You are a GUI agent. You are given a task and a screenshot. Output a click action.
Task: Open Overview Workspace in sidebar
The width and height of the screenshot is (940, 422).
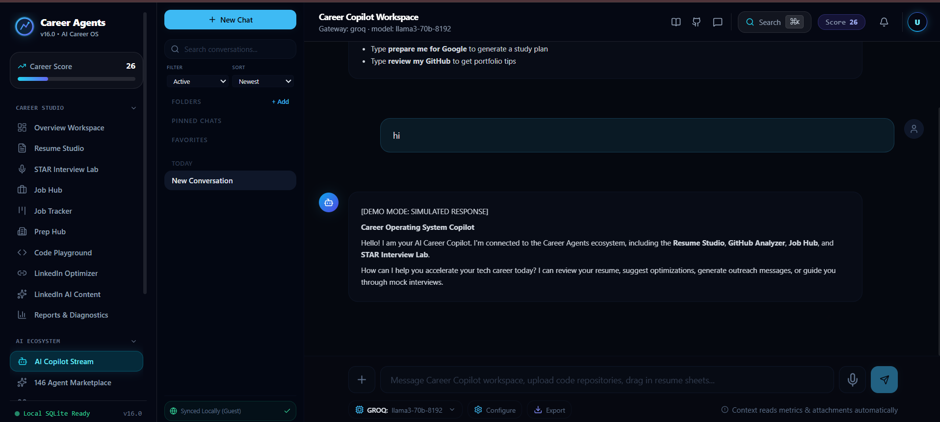click(77, 127)
